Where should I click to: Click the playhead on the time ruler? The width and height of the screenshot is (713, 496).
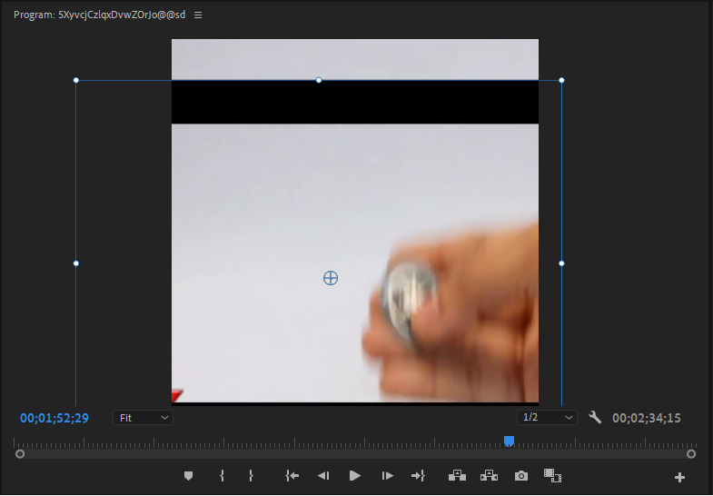[510, 441]
